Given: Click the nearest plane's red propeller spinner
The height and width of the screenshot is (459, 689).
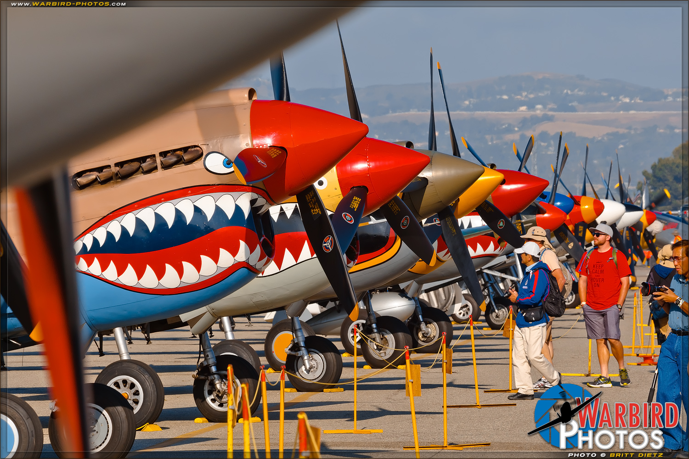Looking at the screenshot, I should (308, 138).
